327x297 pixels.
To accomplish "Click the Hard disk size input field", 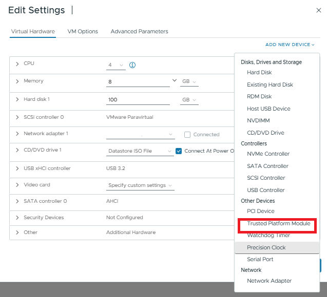I will point(138,99).
